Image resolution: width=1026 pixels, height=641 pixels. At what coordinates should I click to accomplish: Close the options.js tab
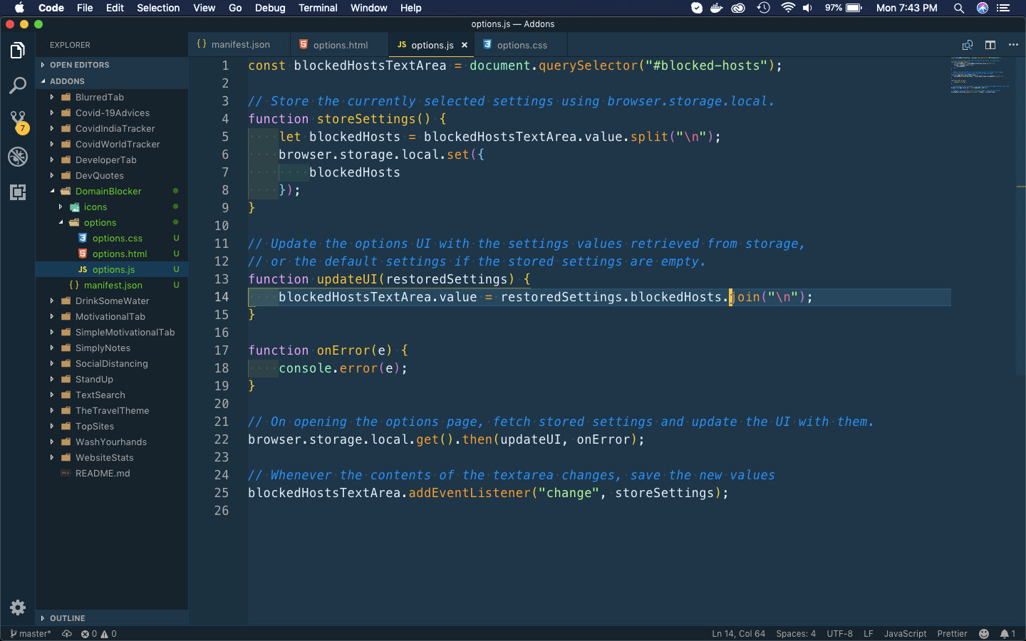coord(465,45)
